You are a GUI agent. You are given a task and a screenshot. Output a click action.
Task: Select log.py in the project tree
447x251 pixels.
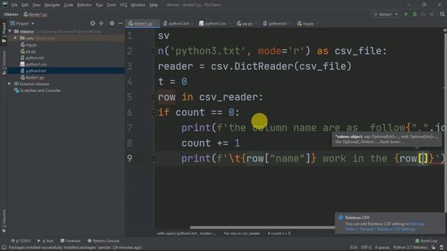point(31,45)
